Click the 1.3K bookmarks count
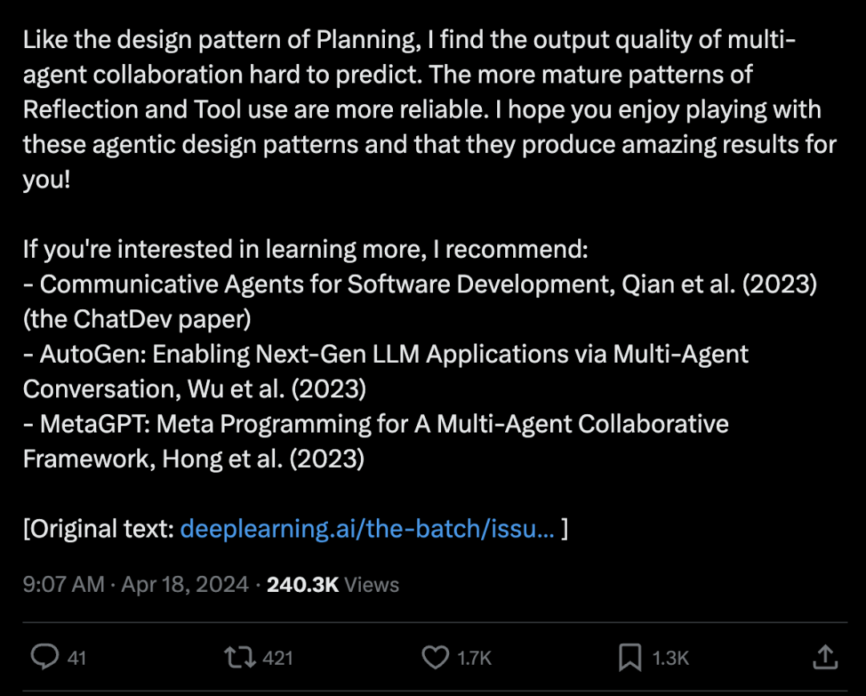The image size is (866, 696). coord(670,658)
